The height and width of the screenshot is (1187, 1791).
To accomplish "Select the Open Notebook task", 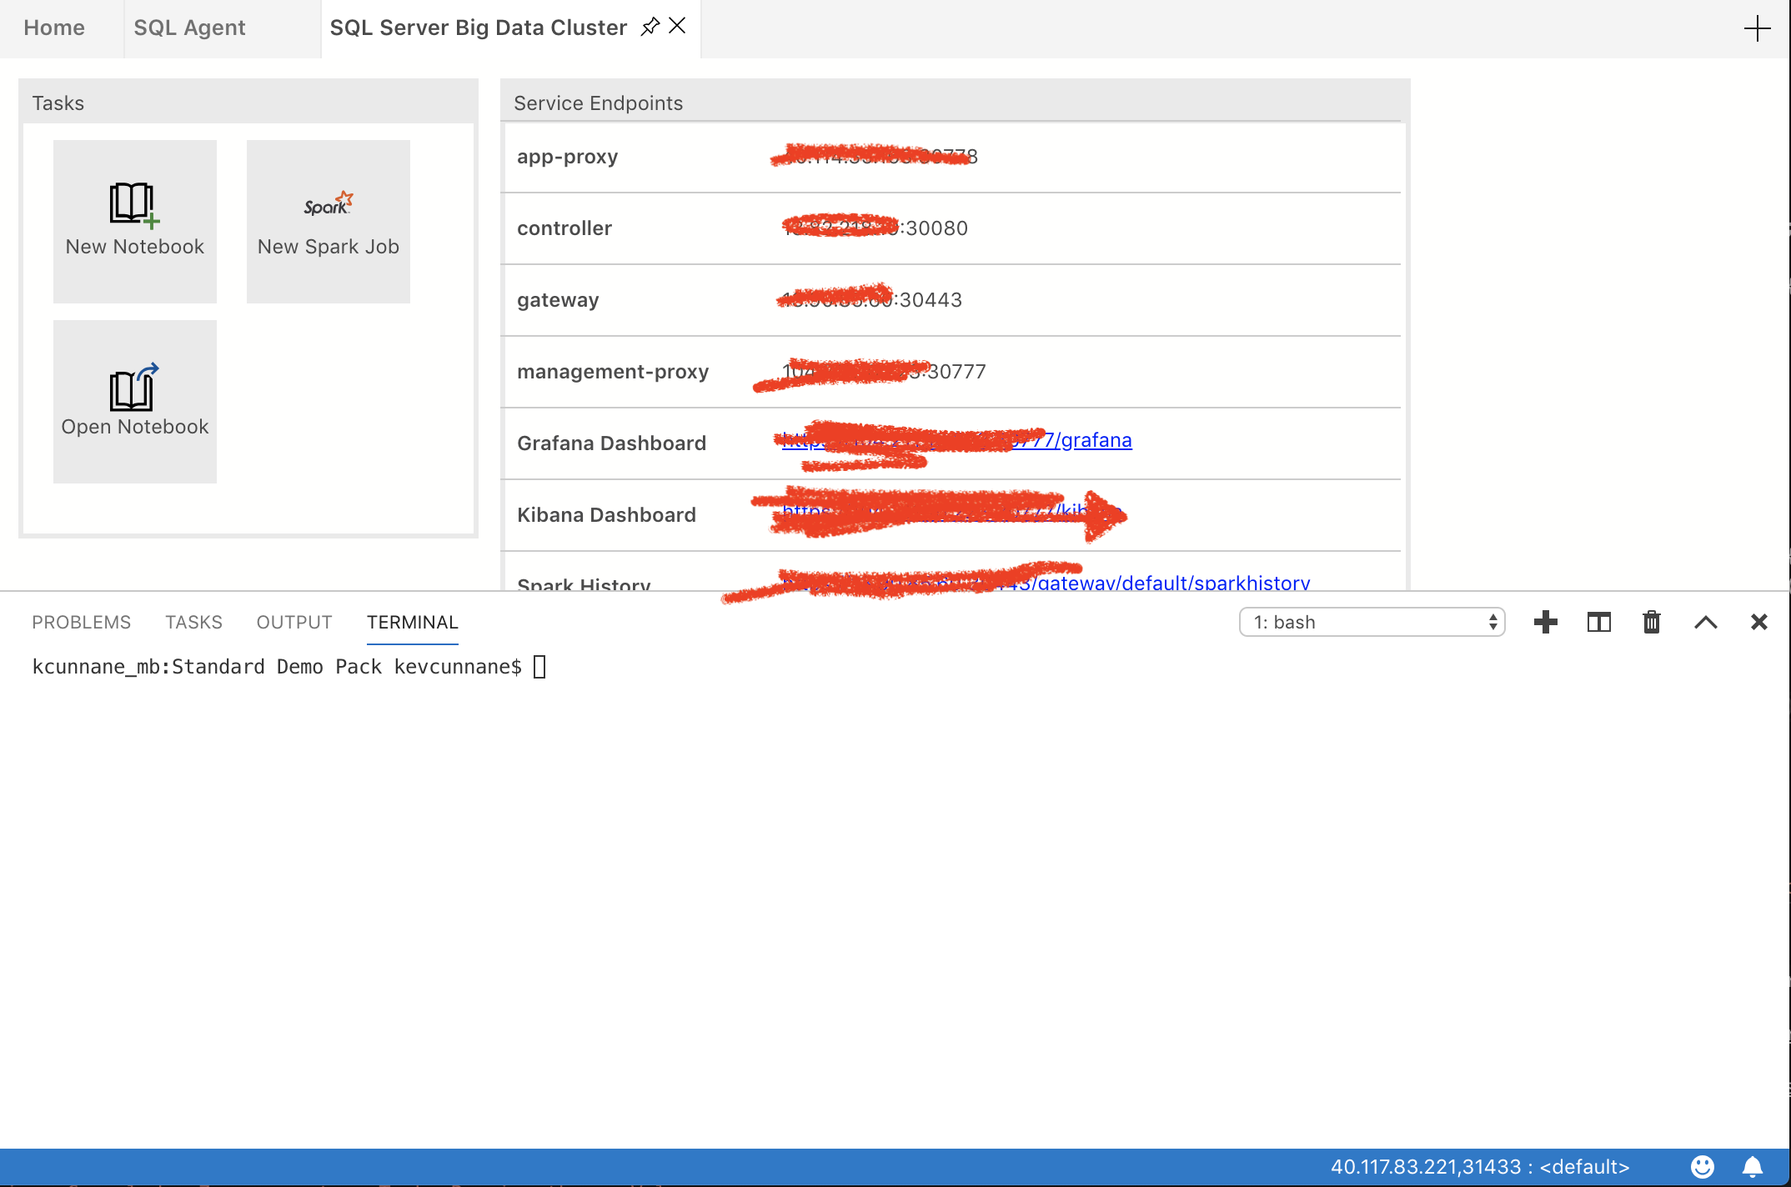I will (x=134, y=401).
